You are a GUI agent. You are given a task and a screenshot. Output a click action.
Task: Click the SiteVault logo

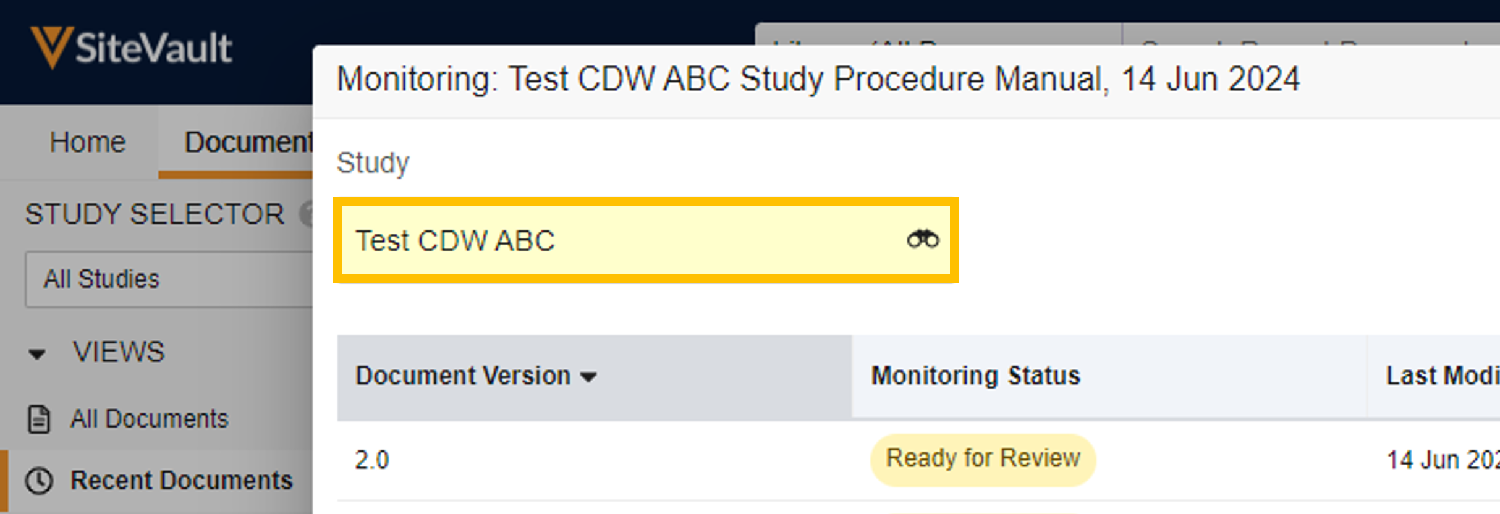point(132,48)
